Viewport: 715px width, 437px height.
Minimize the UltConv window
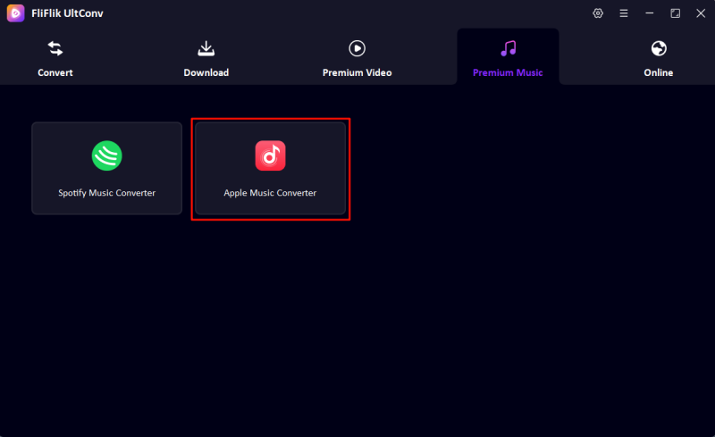click(650, 13)
